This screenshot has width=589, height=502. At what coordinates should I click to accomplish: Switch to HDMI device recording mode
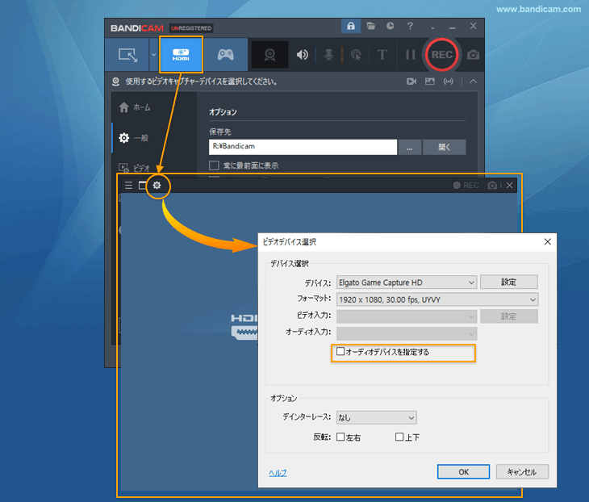click(181, 55)
